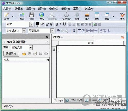Close the document tab with red X
Viewport: 128px width, 111px height.
(123, 37)
